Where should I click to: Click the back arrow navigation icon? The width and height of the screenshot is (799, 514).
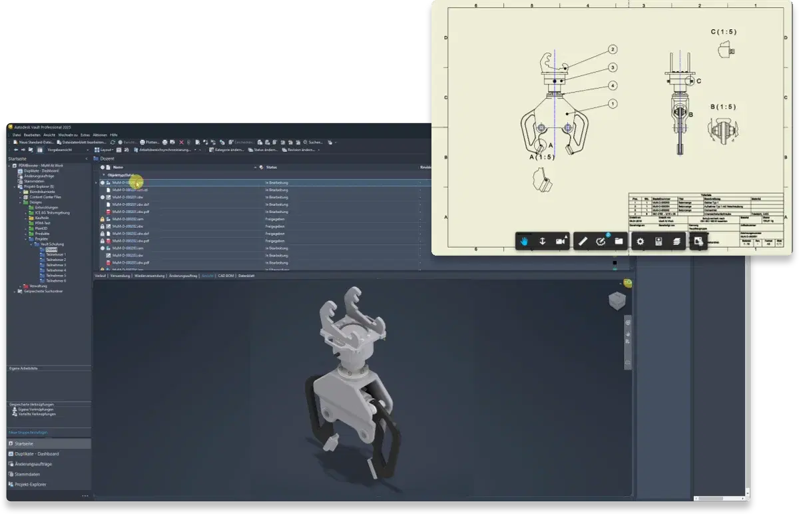[16, 150]
